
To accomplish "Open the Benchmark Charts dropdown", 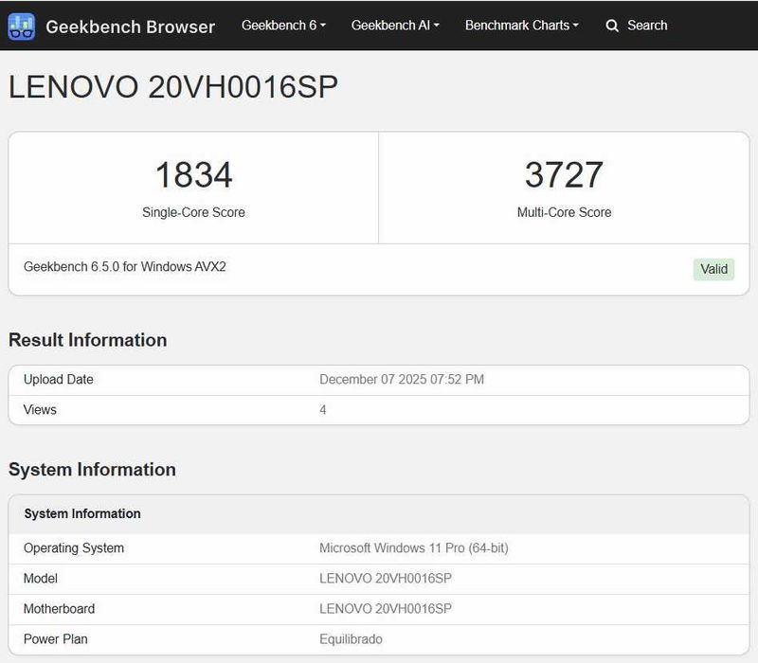I will point(522,26).
